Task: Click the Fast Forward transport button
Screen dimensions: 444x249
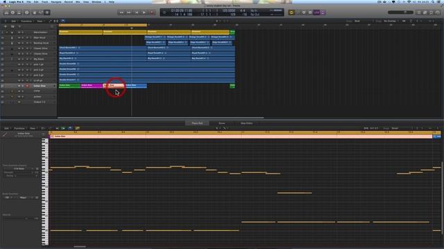Action: (129, 12)
